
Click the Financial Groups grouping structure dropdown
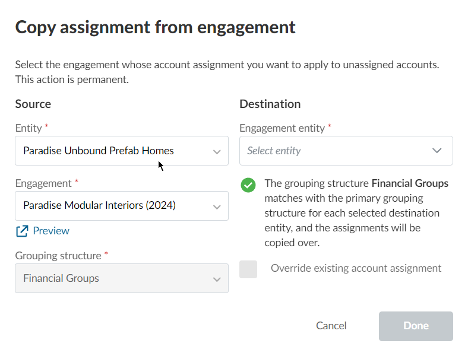(113, 278)
